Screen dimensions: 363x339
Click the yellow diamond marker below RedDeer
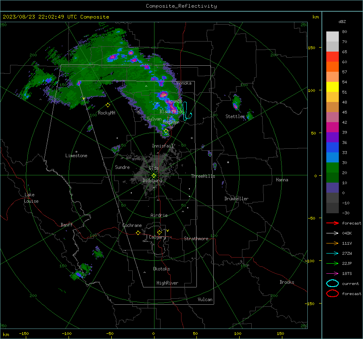[166, 131]
